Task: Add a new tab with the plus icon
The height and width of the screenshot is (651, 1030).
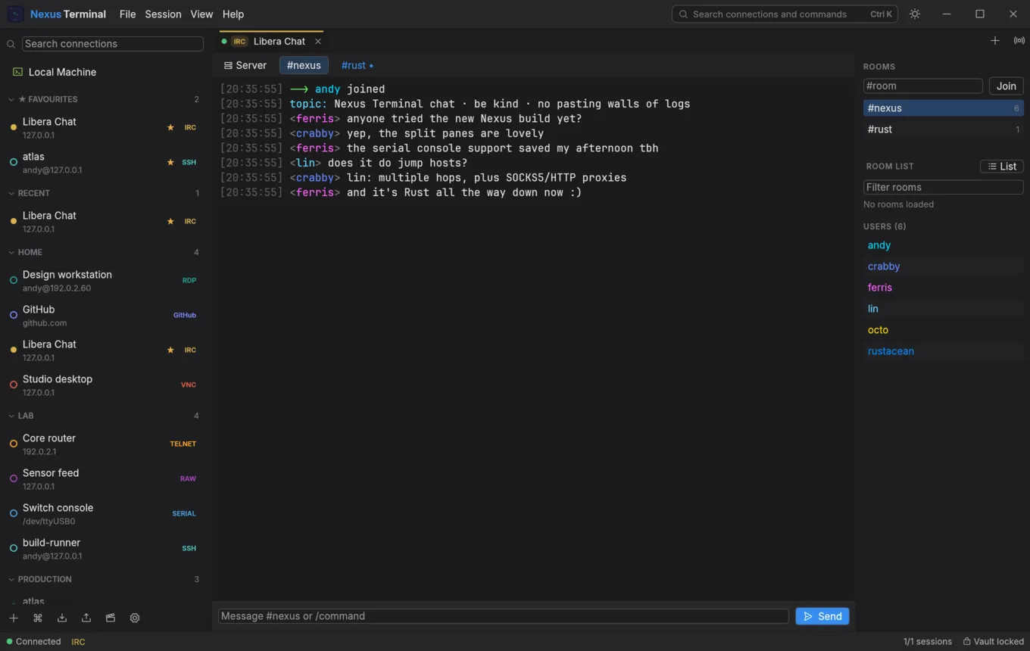Action: (995, 41)
